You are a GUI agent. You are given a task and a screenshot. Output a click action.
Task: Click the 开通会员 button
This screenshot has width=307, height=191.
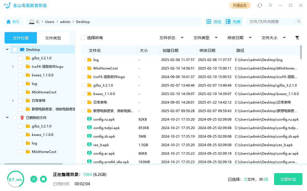239,5
